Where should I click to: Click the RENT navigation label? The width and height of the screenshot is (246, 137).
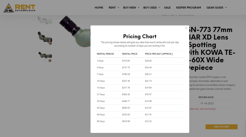pyautogui.click(x=112, y=7)
